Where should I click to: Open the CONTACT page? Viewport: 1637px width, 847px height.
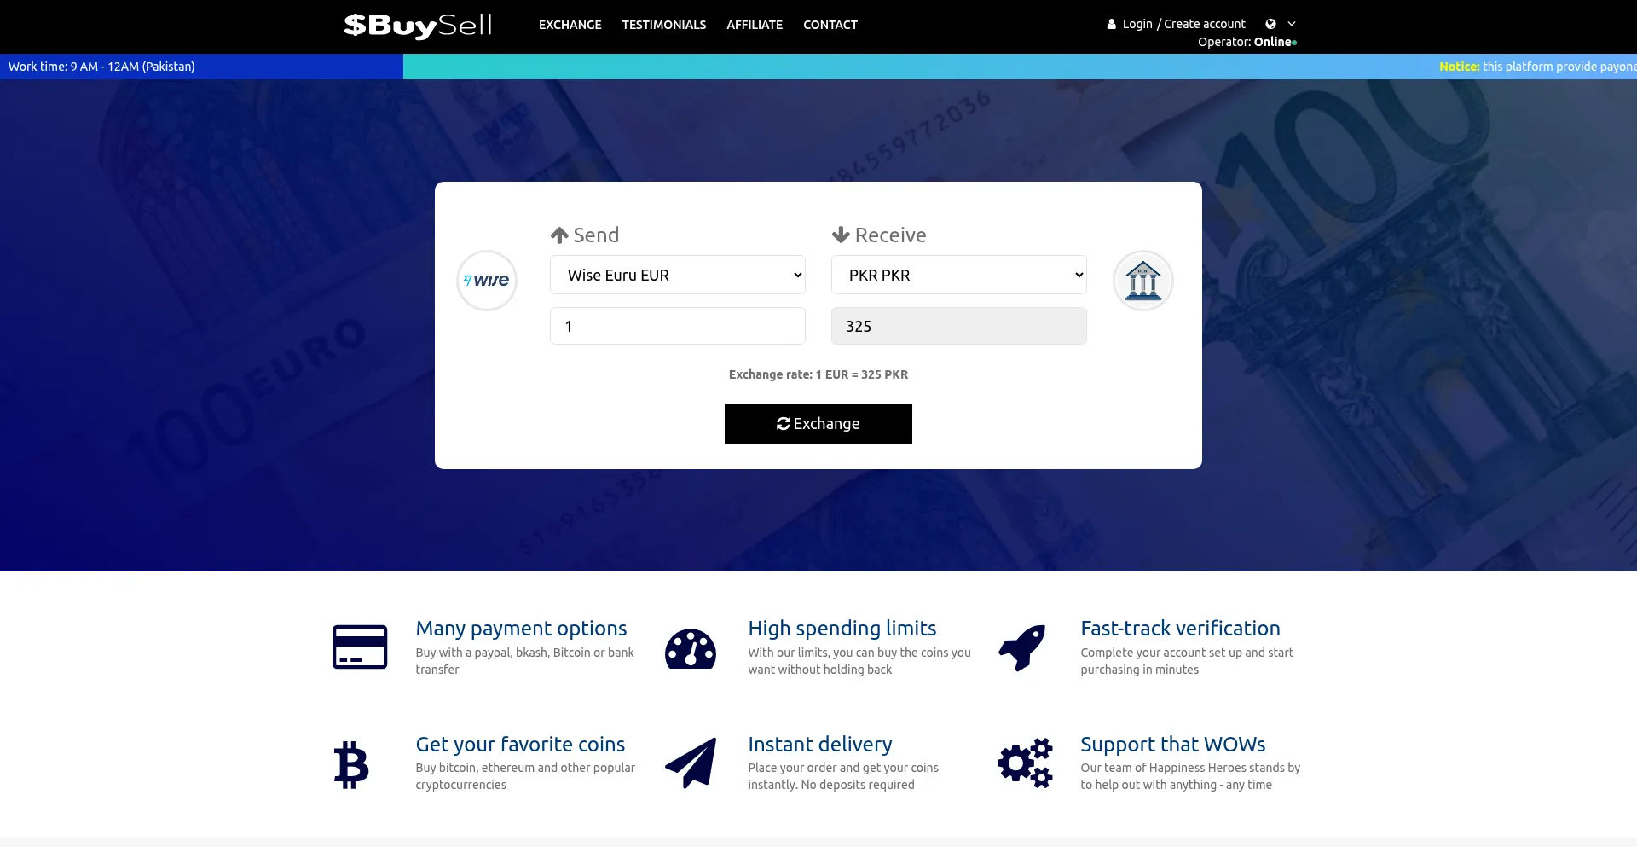pyautogui.click(x=830, y=25)
